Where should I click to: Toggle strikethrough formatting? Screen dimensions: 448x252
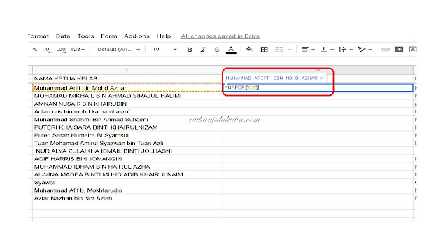(217, 50)
